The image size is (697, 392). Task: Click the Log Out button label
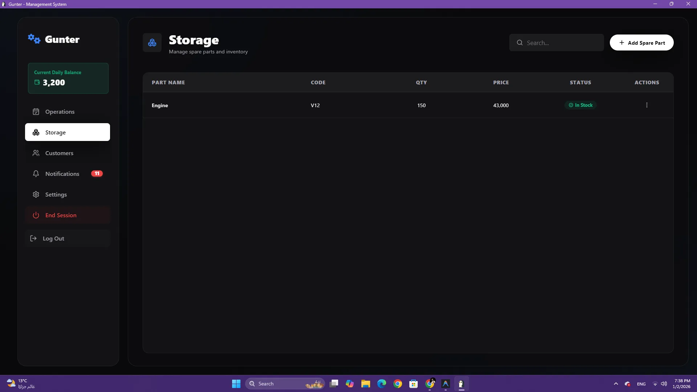click(x=53, y=238)
